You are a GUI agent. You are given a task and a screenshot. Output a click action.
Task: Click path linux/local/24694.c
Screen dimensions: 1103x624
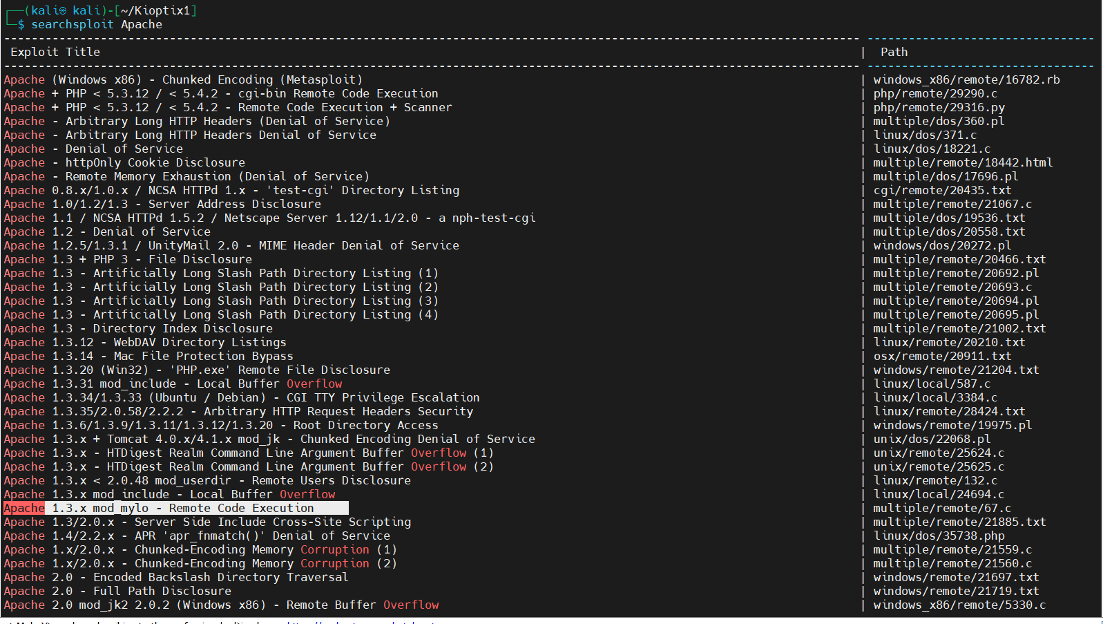(939, 494)
